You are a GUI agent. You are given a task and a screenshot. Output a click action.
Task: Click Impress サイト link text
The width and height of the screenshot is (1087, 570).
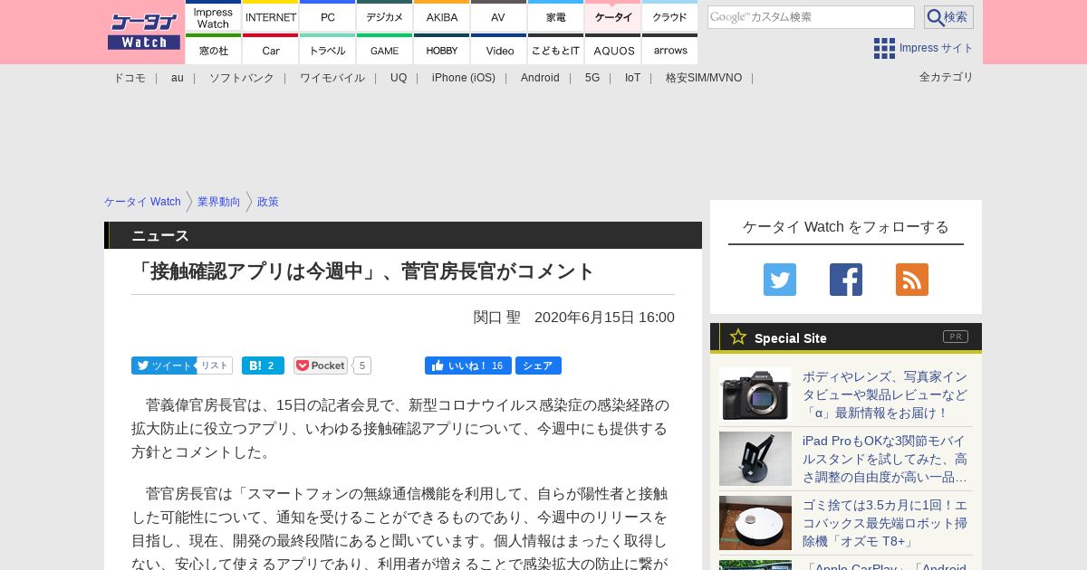(937, 48)
